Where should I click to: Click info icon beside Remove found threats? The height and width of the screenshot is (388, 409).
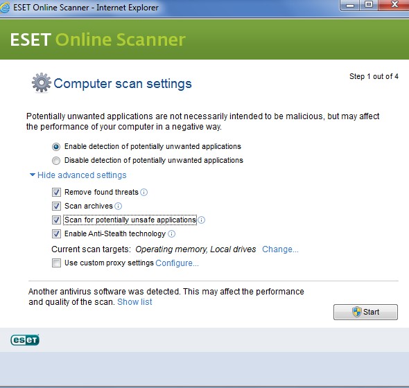click(143, 193)
